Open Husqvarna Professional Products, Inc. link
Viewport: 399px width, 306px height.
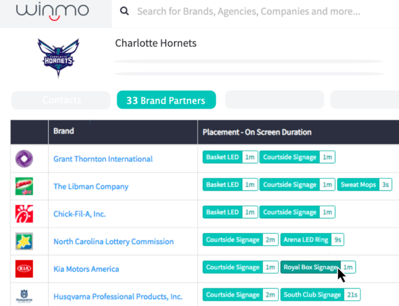pyautogui.click(x=118, y=296)
